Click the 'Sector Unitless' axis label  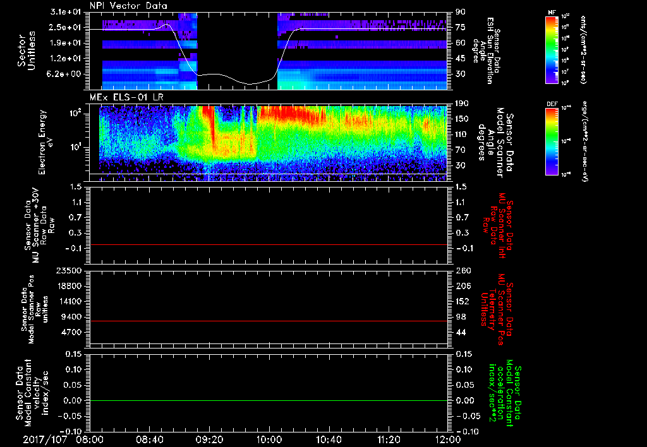coord(27,51)
